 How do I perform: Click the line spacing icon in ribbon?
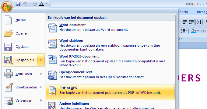coord(183,31)
